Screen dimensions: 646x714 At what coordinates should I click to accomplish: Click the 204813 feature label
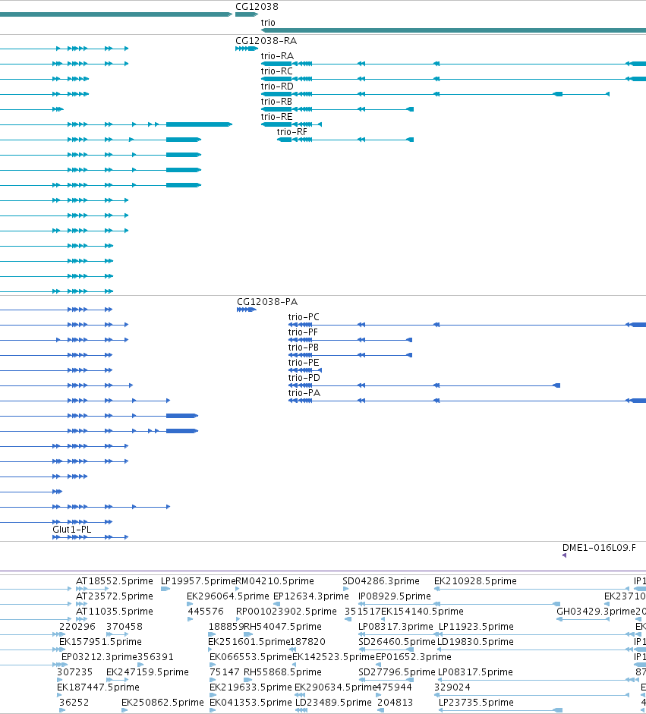(395, 702)
